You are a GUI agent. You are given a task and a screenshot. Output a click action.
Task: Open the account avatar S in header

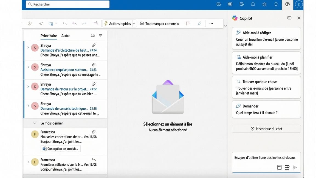299,4
